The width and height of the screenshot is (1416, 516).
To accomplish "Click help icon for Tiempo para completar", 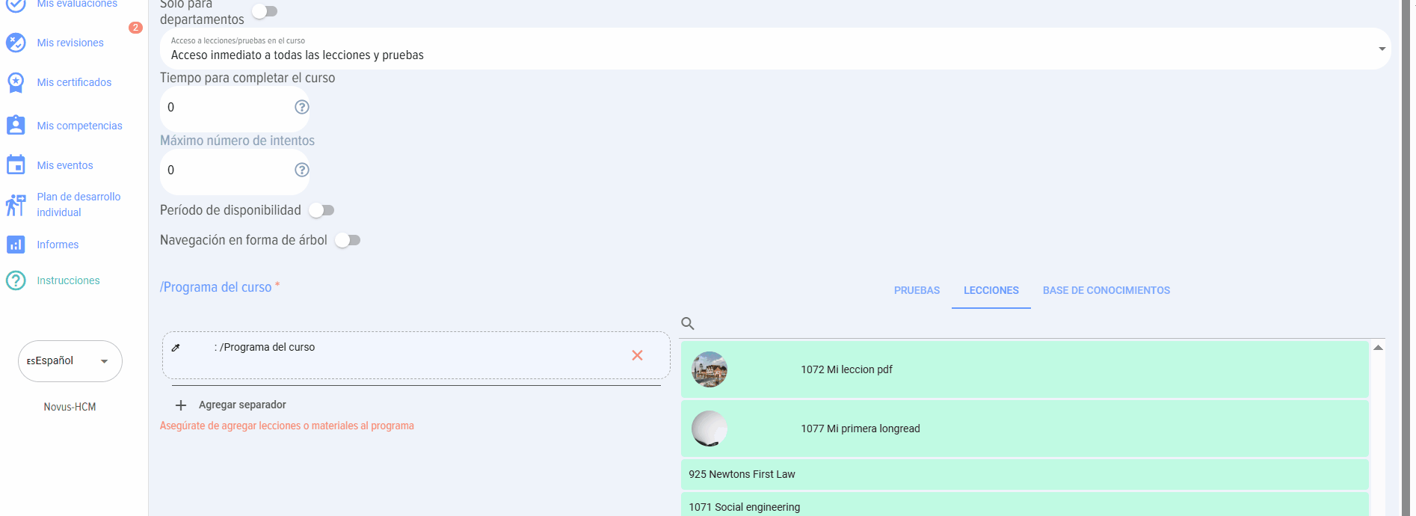I will pos(301,107).
